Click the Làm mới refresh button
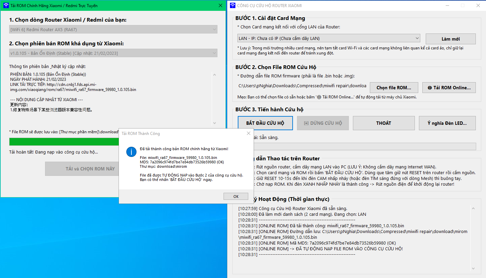The image size is (486, 278). (451, 39)
